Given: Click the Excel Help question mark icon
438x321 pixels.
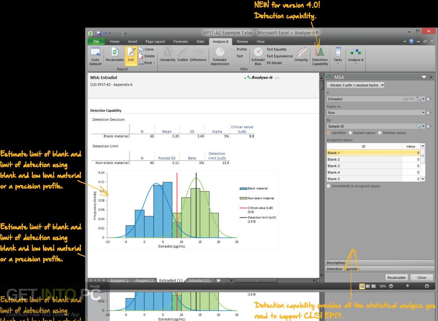Looking at the screenshot, I should 411,41.
